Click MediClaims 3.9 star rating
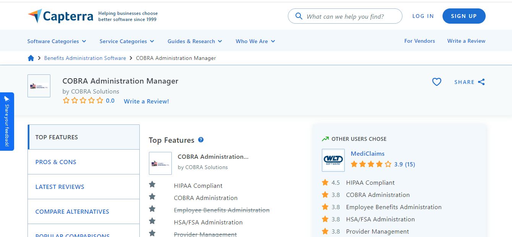 tap(371, 164)
